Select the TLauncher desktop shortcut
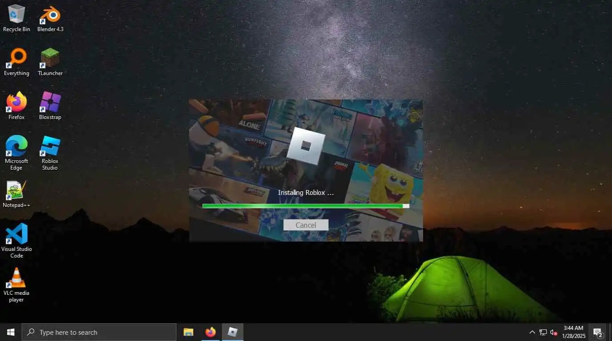Viewport: 612px width, 341px height. 50,62
